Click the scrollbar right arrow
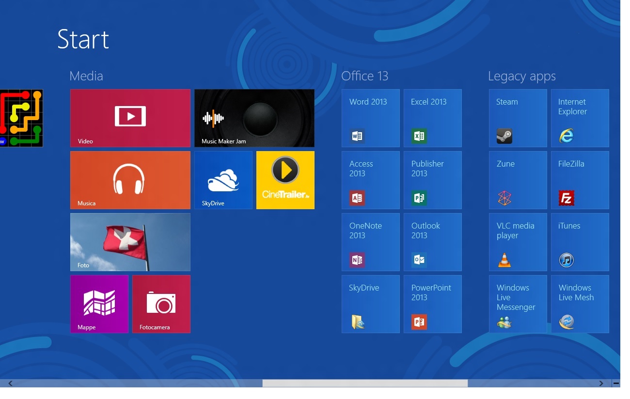 pyautogui.click(x=601, y=384)
